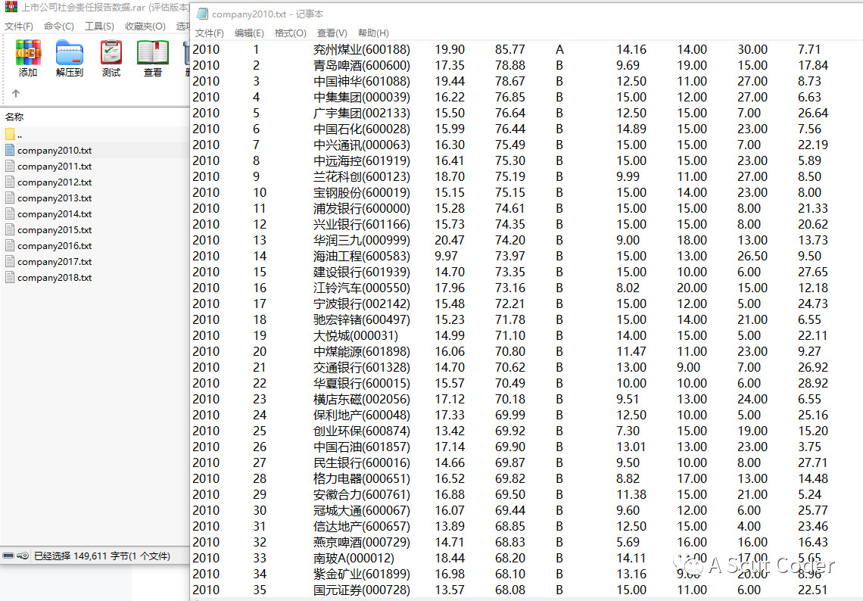The width and height of the screenshot is (863, 601).
Task: Click the text "青岛啤酒(600600)" in Notepad
Action: pos(362,66)
